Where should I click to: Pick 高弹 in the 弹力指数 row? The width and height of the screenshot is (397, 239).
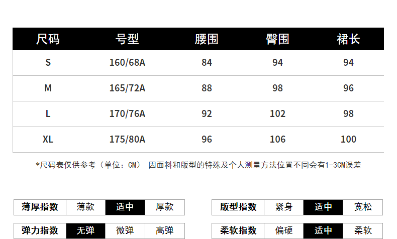[x=164, y=231]
